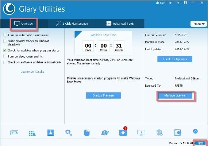Image resolution: width=208 pixels, height=146 pixels.
Task: Click Disable unnecessary startup programs text
Action: click(104, 80)
